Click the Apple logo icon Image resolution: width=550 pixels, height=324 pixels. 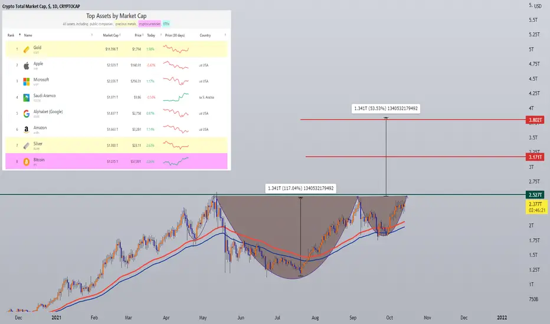coord(27,65)
